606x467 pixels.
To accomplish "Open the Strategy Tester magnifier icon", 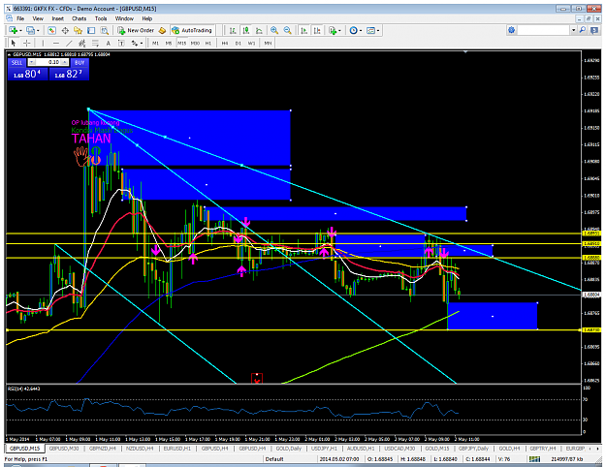I will (x=105, y=30).
